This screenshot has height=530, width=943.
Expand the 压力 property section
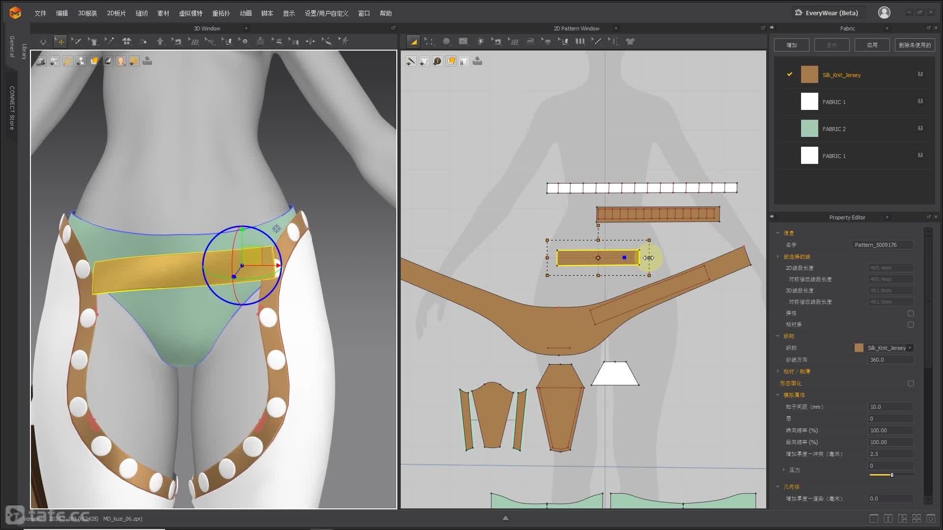784,470
